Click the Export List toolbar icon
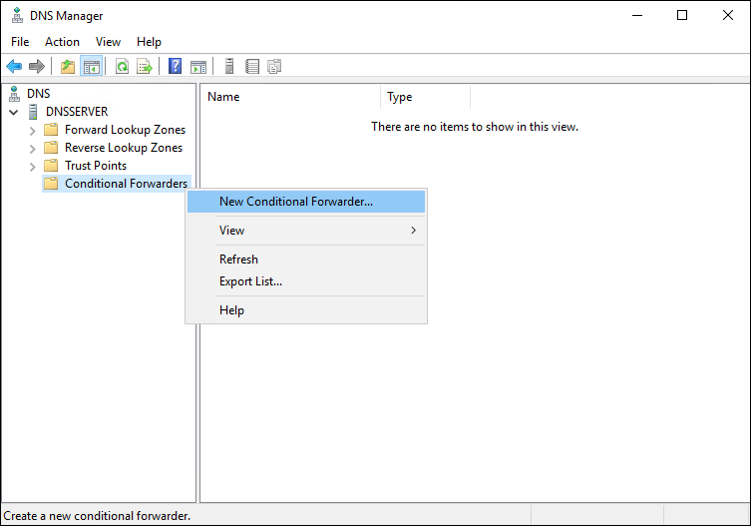The image size is (751, 526). pyautogui.click(x=145, y=66)
